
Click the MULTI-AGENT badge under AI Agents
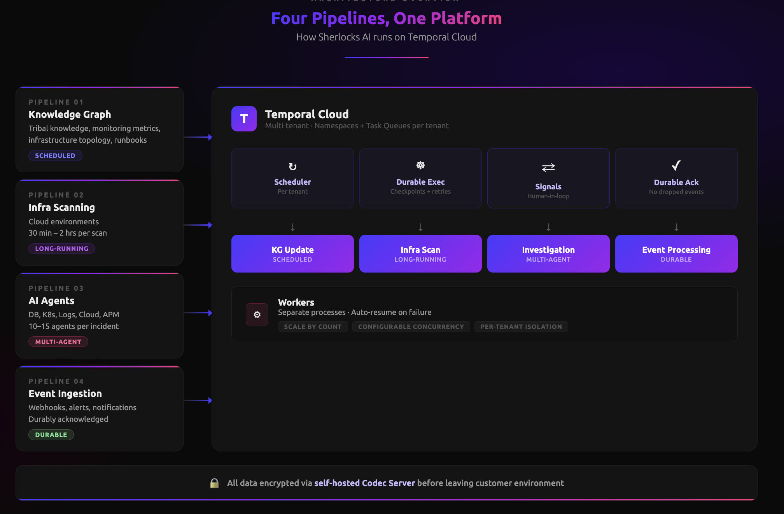tap(58, 342)
